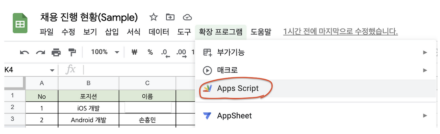This screenshot has height=134, width=440.
Task: Open the 파일 menu
Action: pos(46,32)
